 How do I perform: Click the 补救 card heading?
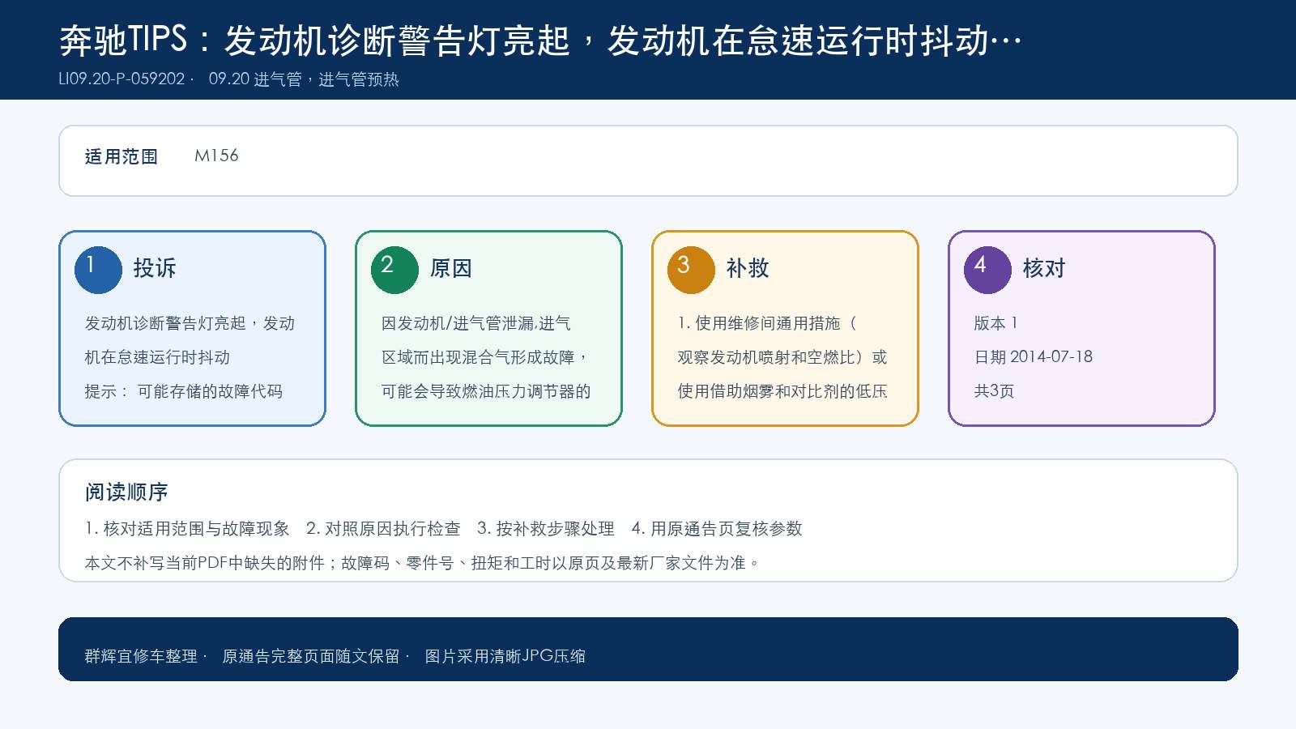pyautogui.click(x=748, y=268)
